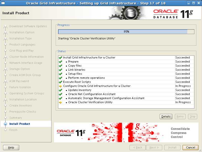Image resolution: width=202 pixels, height=152 pixels.
Task: Click the Skip button
Action: 192,116
